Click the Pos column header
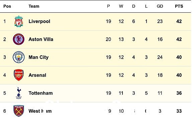Screen dimensions: 192x120 coord(7,6)
